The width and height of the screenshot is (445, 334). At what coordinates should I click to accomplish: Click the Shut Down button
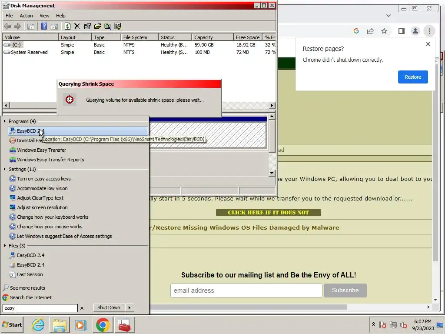109,307
